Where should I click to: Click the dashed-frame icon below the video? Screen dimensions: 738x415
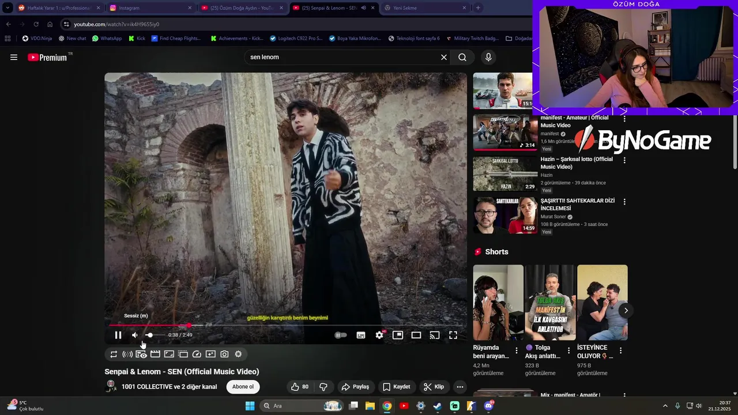pyautogui.click(x=183, y=354)
